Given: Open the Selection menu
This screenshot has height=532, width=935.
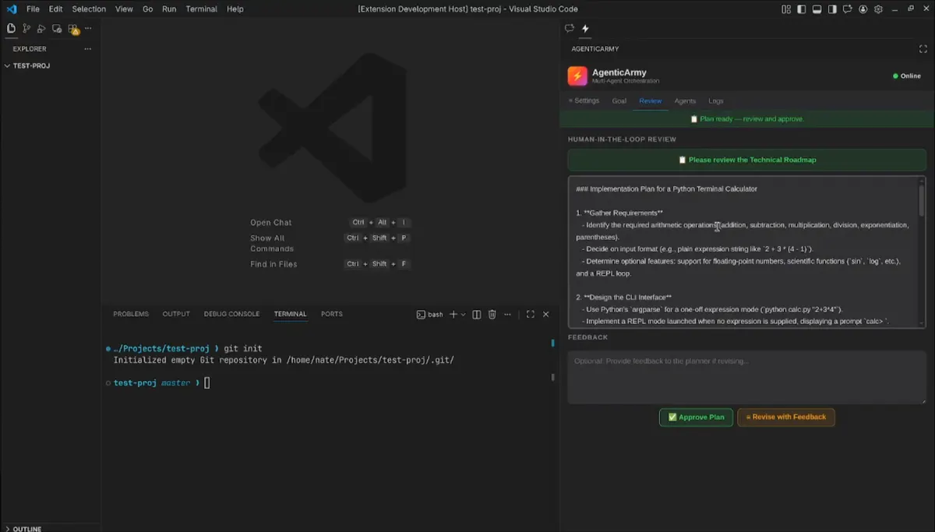Looking at the screenshot, I should 89,9.
